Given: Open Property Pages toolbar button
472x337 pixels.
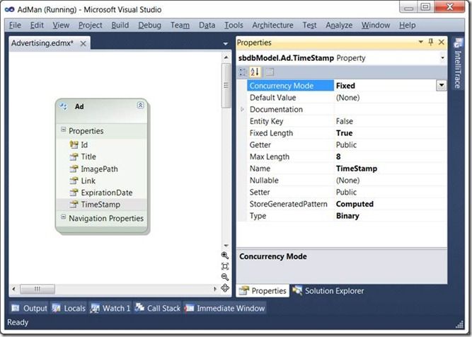Looking at the screenshot, I should pyautogui.click(x=270, y=72).
